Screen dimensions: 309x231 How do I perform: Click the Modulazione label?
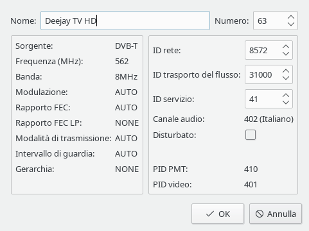42,92
